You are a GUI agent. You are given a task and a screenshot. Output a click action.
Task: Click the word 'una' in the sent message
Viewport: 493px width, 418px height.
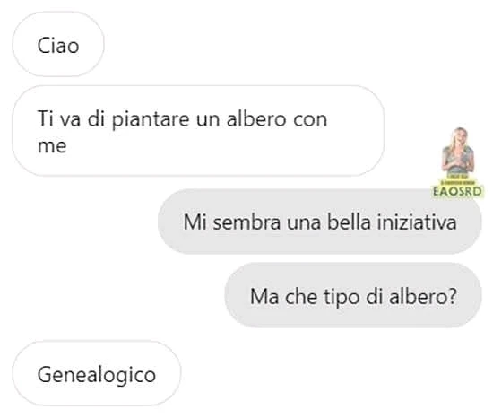tap(304, 223)
